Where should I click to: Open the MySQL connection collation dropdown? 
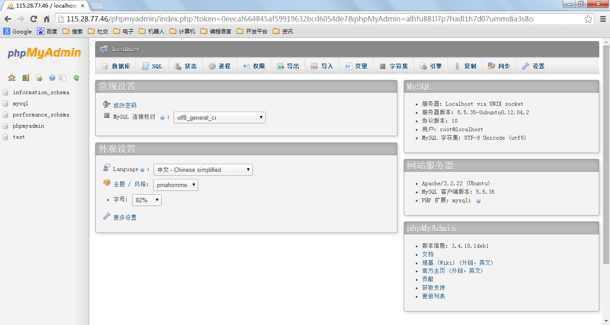click(219, 117)
